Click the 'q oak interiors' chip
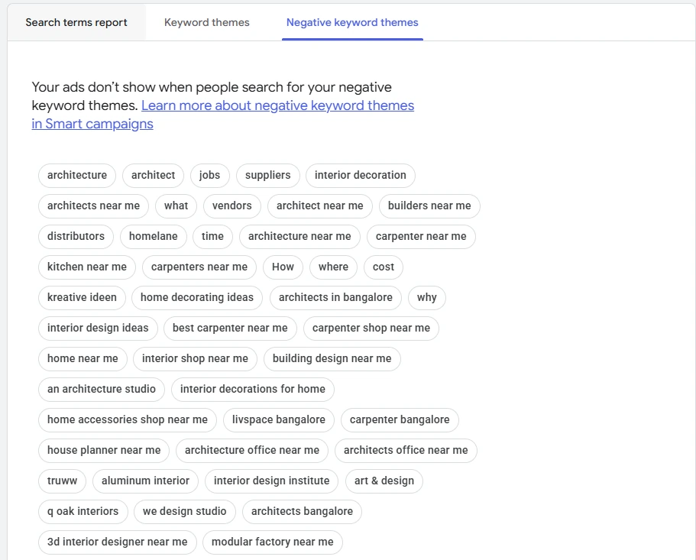The image size is (696, 560). pyautogui.click(x=83, y=512)
